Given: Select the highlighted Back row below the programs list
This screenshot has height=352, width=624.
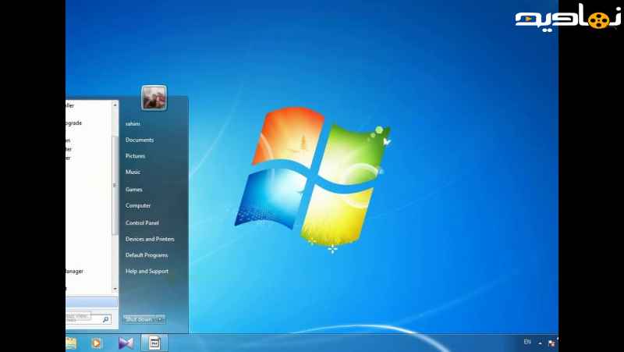Looking at the screenshot, I should (x=91, y=303).
